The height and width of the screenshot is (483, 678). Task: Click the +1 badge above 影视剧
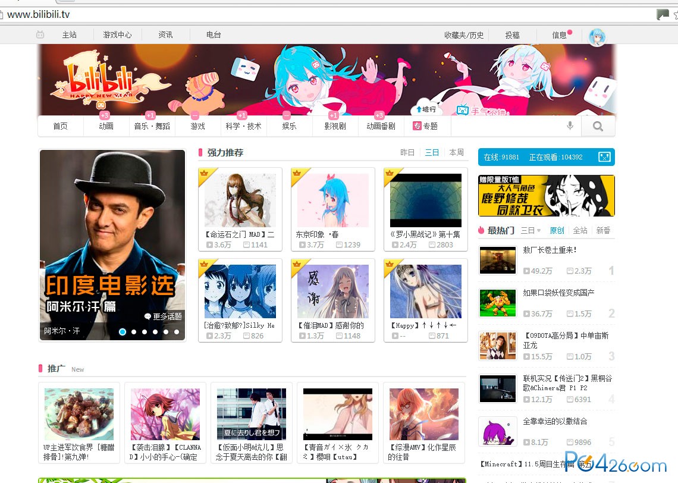[x=334, y=115]
